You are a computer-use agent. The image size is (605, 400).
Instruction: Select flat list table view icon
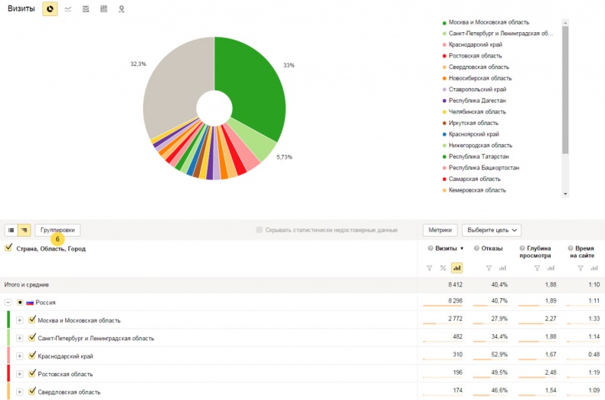(11, 230)
